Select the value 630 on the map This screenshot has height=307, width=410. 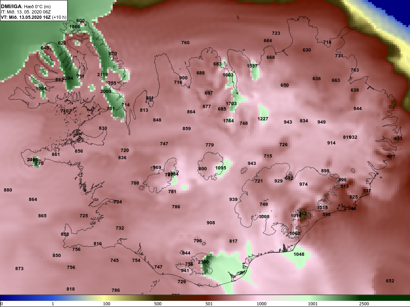coord(307,50)
